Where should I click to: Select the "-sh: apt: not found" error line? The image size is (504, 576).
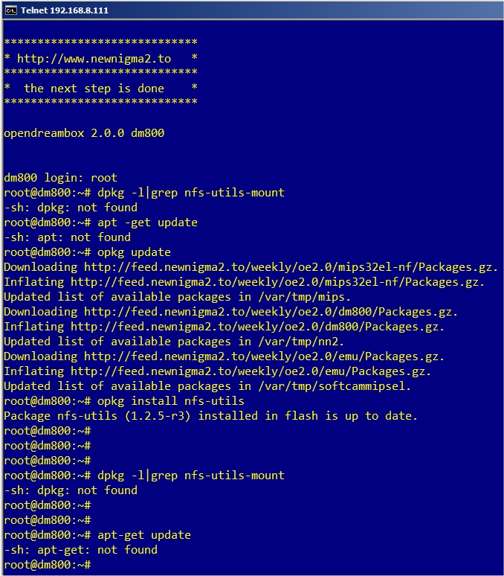point(67,237)
